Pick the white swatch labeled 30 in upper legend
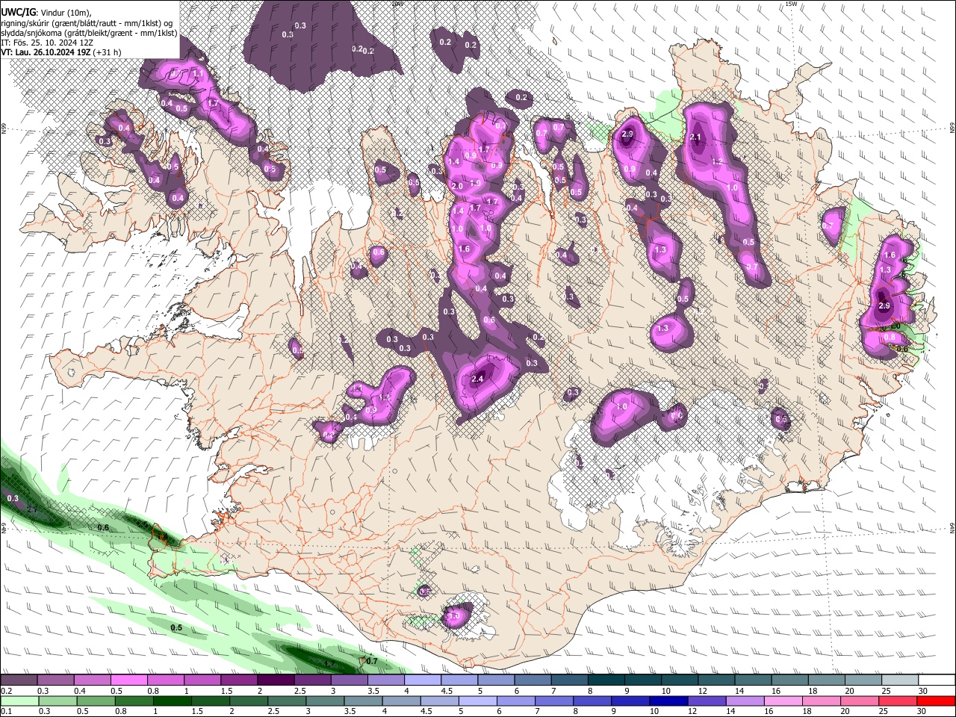The height and width of the screenshot is (717, 956). [x=937, y=680]
